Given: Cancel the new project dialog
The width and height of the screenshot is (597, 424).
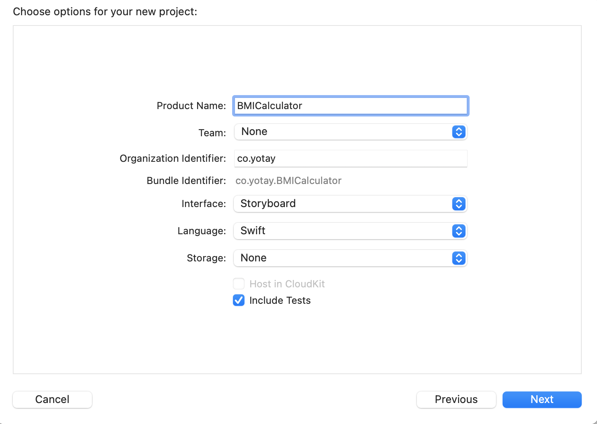Looking at the screenshot, I should tap(52, 399).
